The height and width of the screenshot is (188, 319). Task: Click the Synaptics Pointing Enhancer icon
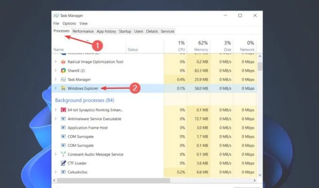(64, 110)
